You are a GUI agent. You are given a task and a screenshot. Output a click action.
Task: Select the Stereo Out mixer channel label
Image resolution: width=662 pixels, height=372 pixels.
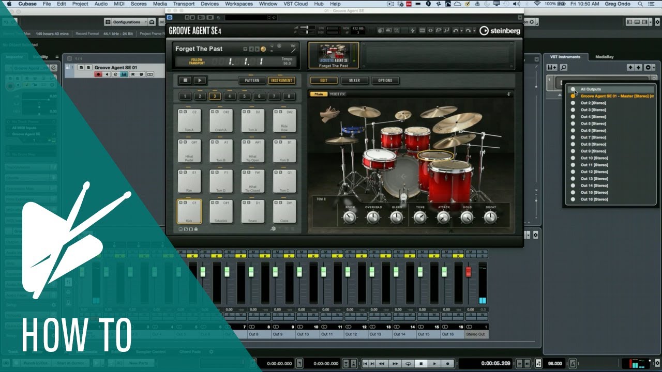click(x=476, y=334)
